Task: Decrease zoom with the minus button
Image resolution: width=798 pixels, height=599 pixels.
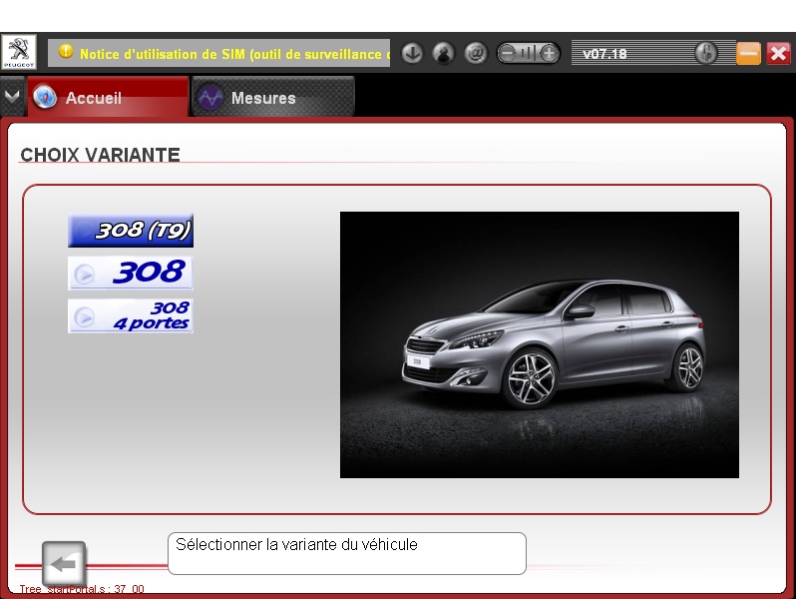Action: coord(507,53)
